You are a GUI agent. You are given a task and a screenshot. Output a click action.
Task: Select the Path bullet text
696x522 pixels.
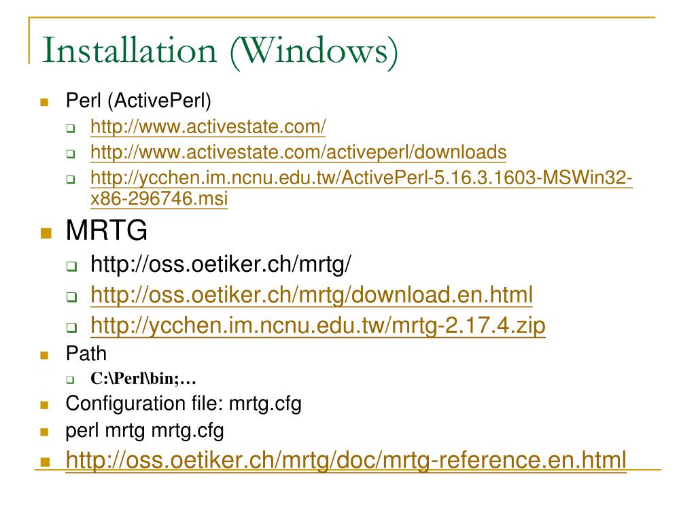pyautogui.click(x=86, y=353)
